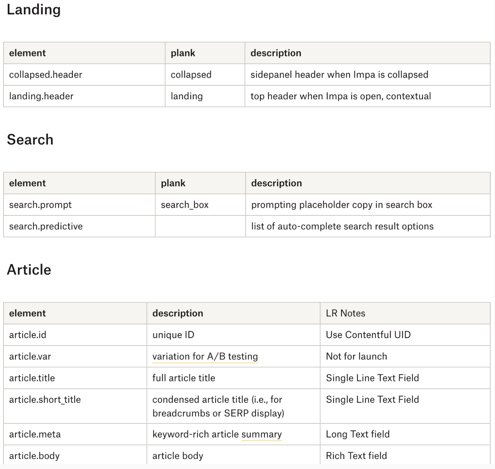Click the Article section heading

(x=29, y=270)
